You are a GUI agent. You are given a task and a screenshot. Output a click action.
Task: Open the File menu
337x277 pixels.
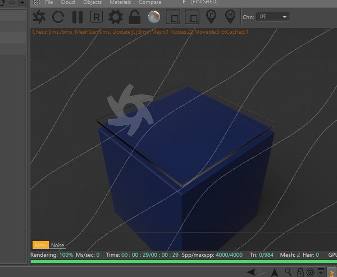click(49, 2)
